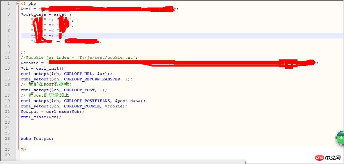Click the green circular 58 floating widget
This screenshot has height=164, width=344.
(340, 138)
